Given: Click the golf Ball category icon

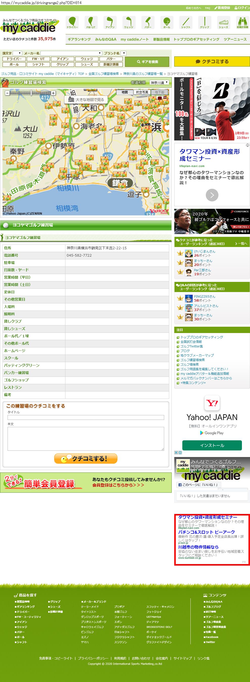Looking at the screenshot, I should pyautogui.click(x=167, y=22).
